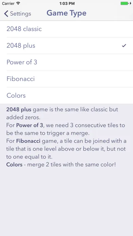Go back via the Settings label
The width and height of the screenshot is (133, 236).
21,14
